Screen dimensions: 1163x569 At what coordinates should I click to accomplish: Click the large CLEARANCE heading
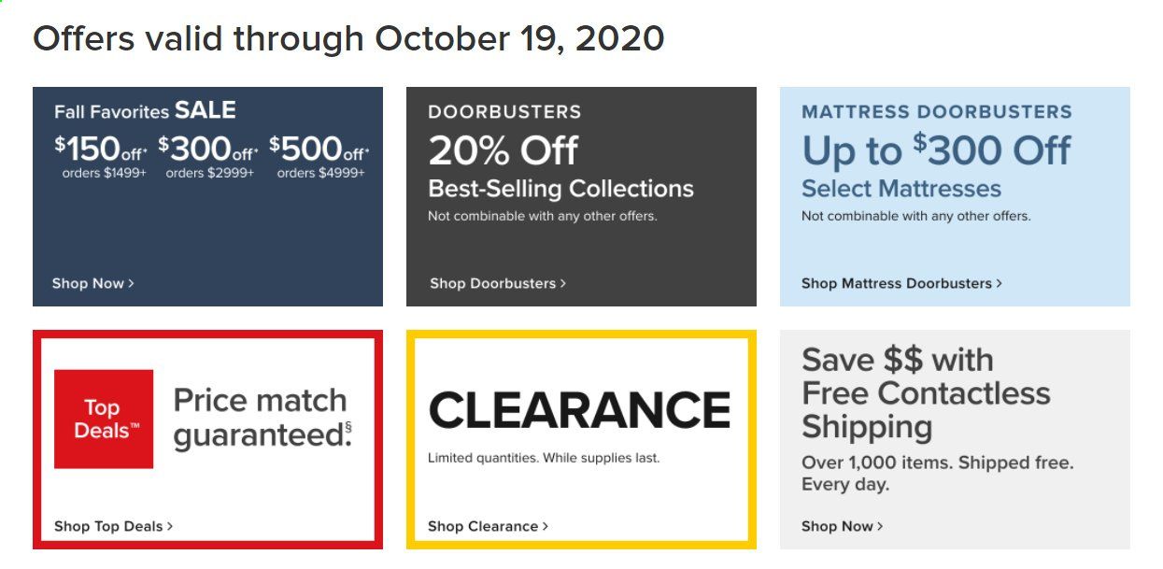pyautogui.click(x=579, y=410)
